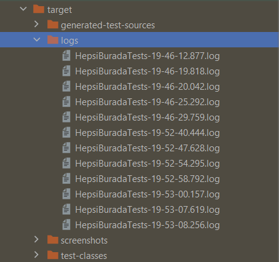Collapse the logs folder chevron
The width and height of the screenshot is (279, 262).
[37, 39]
